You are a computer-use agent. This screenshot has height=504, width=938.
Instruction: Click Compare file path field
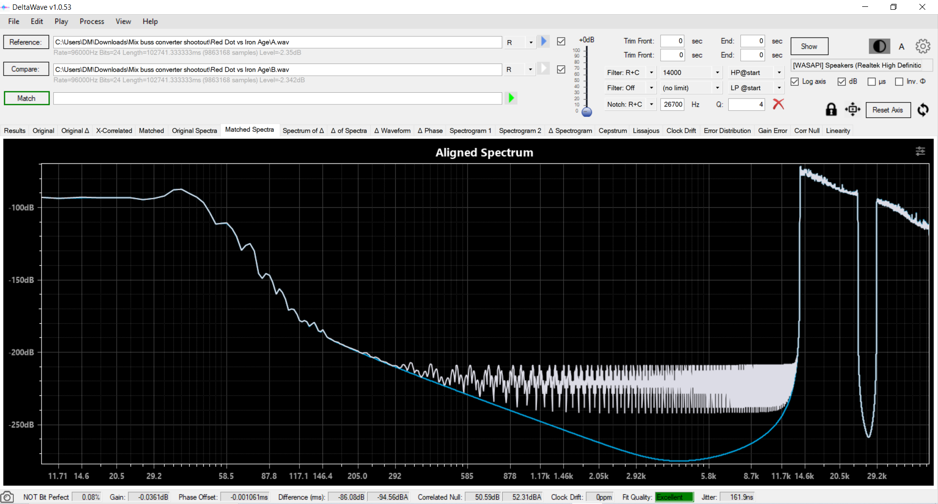277,69
